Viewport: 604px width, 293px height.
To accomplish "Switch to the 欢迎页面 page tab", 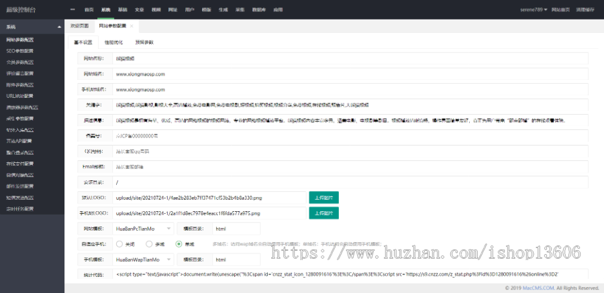I will pyautogui.click(x=79, y=25).
